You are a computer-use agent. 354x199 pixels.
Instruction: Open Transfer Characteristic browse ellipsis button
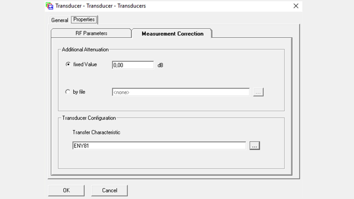pos(255,146)
